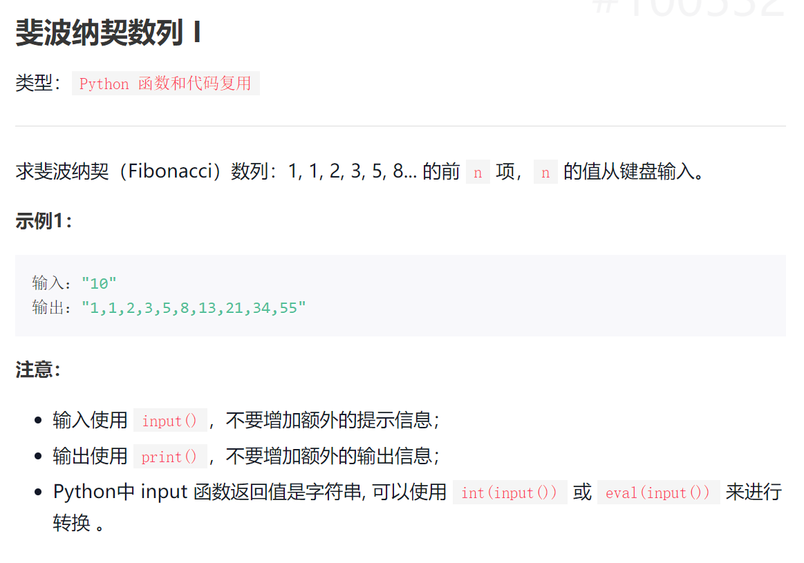Click the 'input()' code tag
This screenshot has width=804, height=563.
tap(169, 419)
